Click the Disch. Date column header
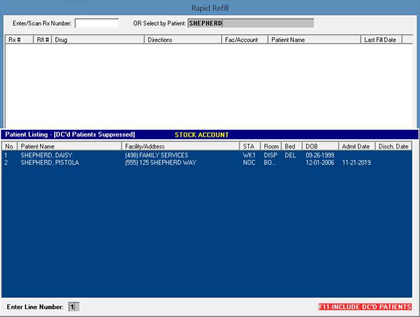 point(393,146)
